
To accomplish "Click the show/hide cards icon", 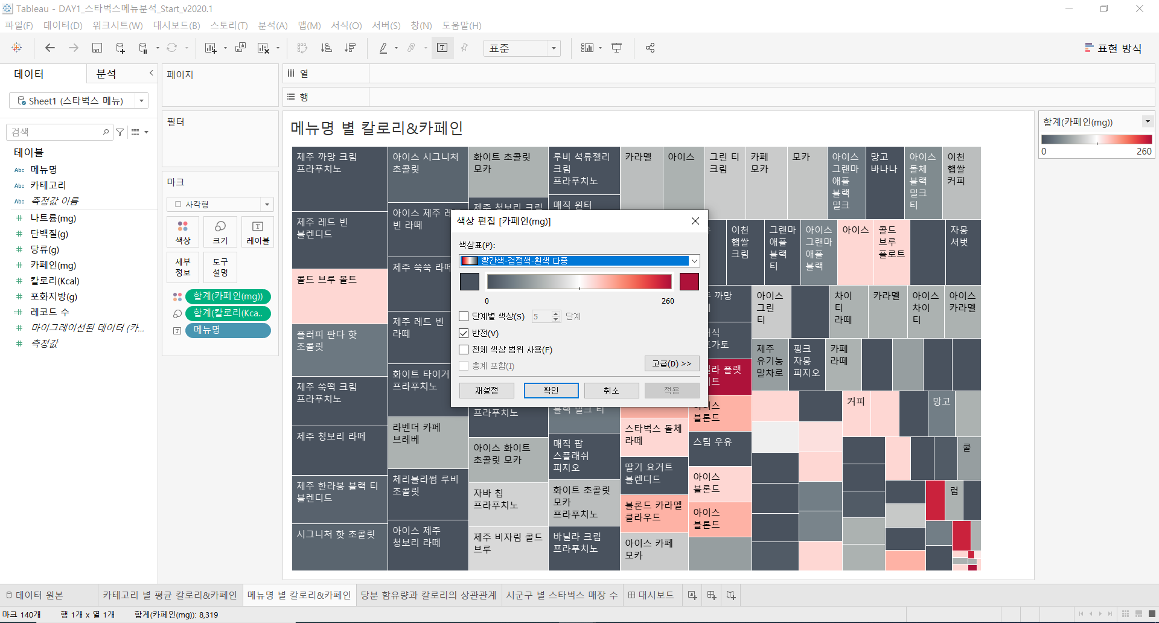I will [587, 48].
